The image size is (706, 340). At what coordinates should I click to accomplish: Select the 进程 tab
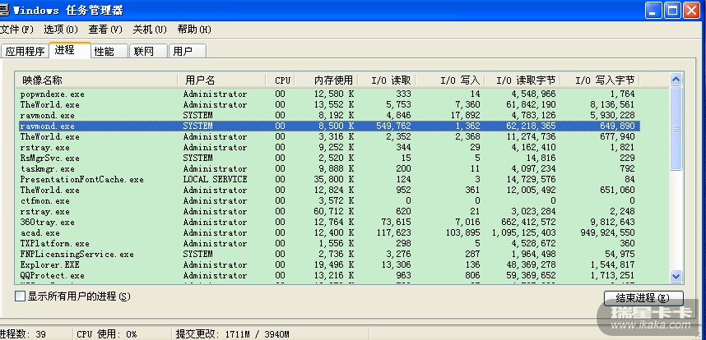tap(70, 50)
